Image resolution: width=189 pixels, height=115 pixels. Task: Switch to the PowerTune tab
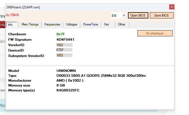coord(91,24)
